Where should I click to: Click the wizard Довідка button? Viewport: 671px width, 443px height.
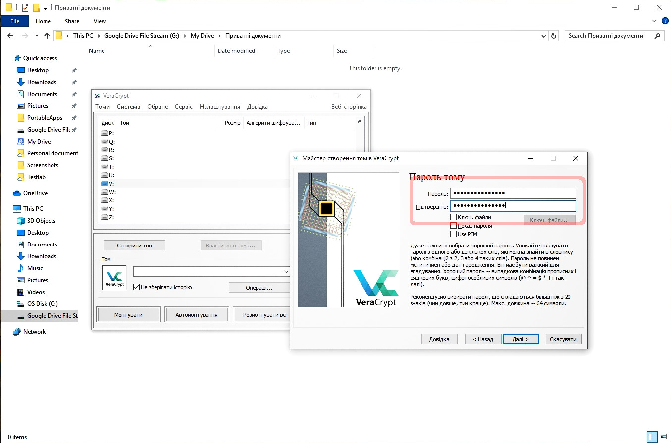[x=439, y=339]
